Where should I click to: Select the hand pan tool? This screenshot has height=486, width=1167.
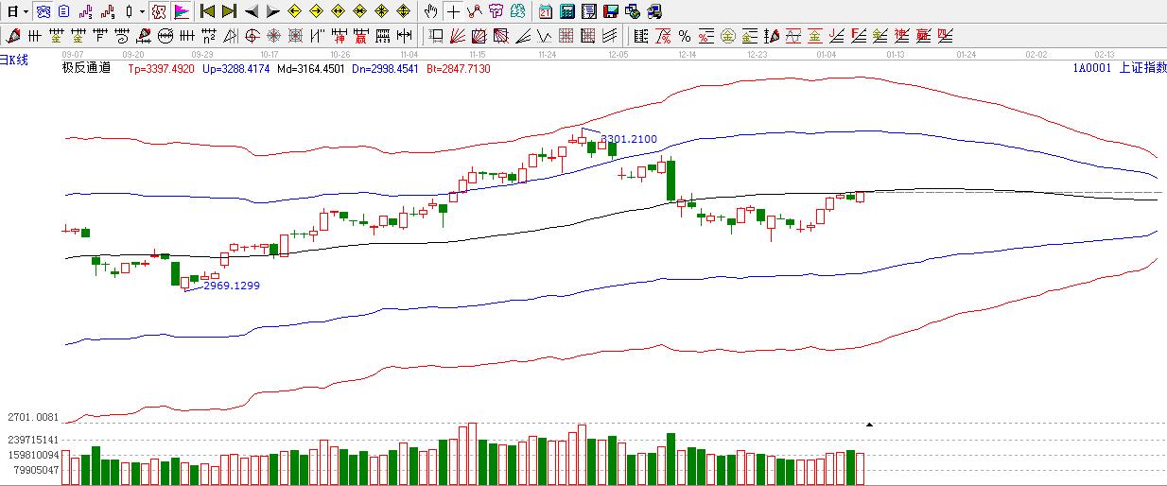coord(431,11)
